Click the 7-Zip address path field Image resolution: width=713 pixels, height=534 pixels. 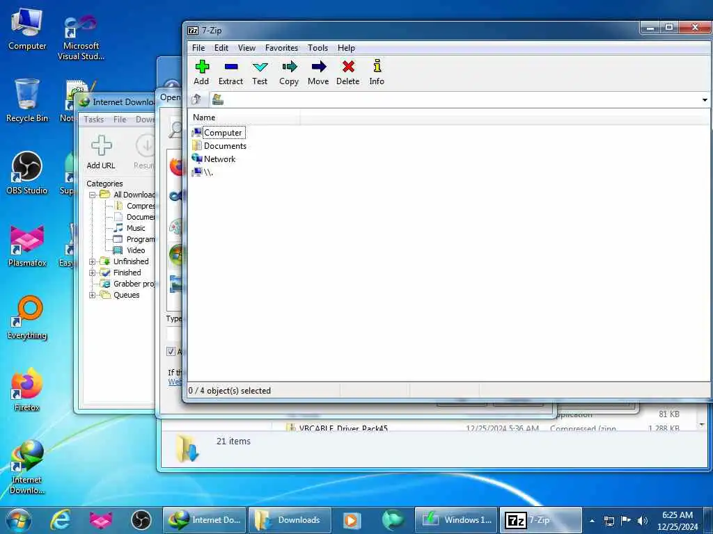tap(455, 100)
